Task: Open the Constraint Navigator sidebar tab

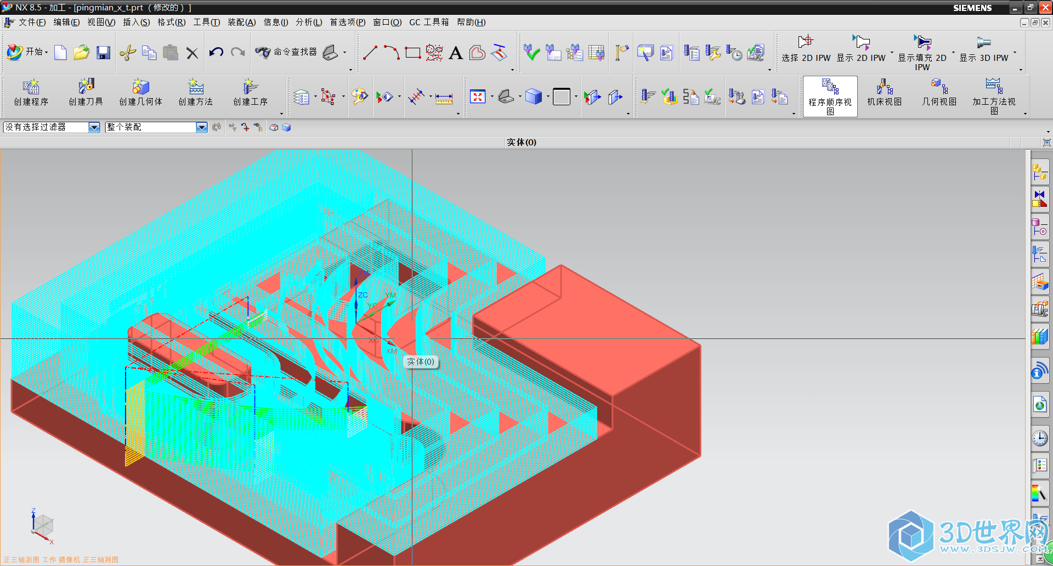Action: tap(1039, 199)
